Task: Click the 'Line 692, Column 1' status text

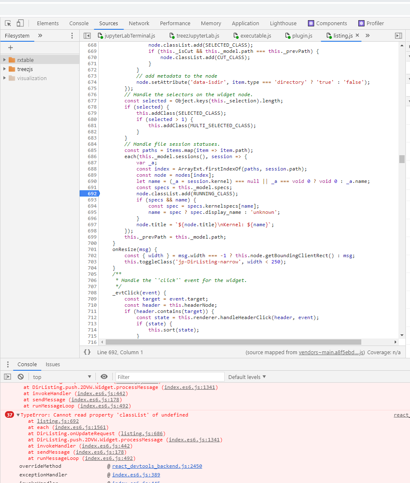Action: pos(120,353)
